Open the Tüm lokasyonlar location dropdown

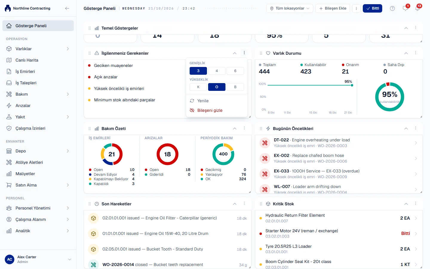[290, 8]
